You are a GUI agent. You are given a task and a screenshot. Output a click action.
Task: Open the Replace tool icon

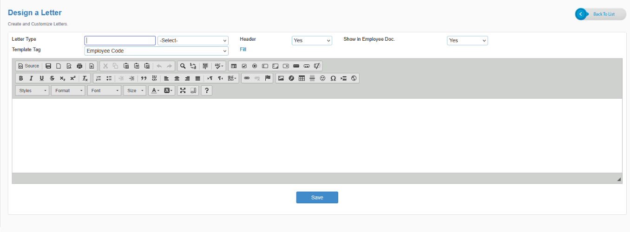[193, 66]
